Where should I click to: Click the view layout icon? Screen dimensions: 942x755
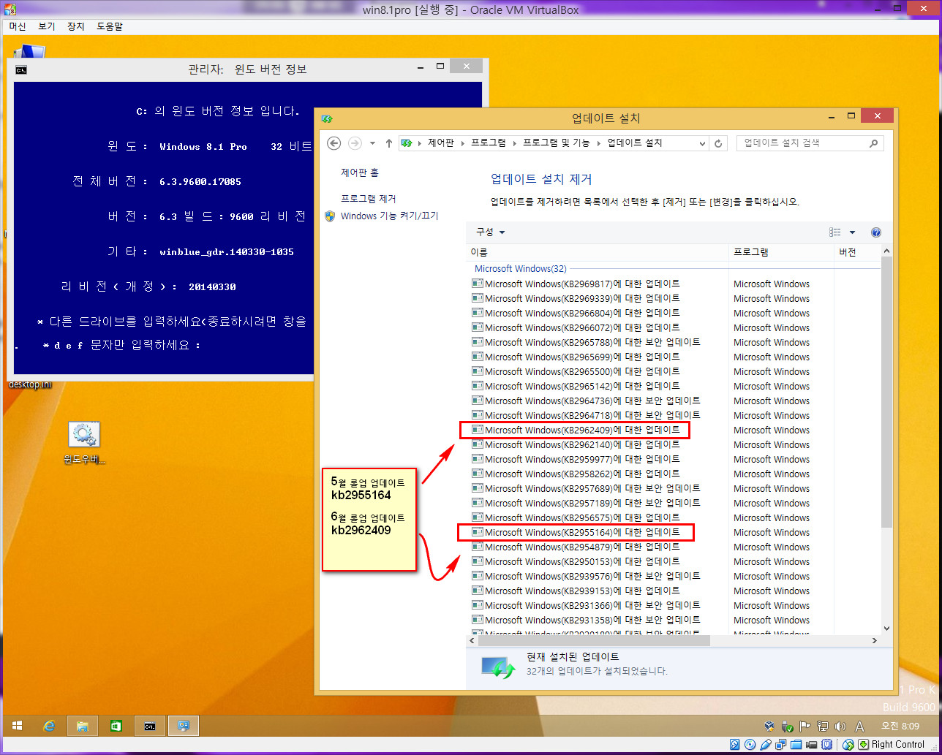[x=835, y=232]
